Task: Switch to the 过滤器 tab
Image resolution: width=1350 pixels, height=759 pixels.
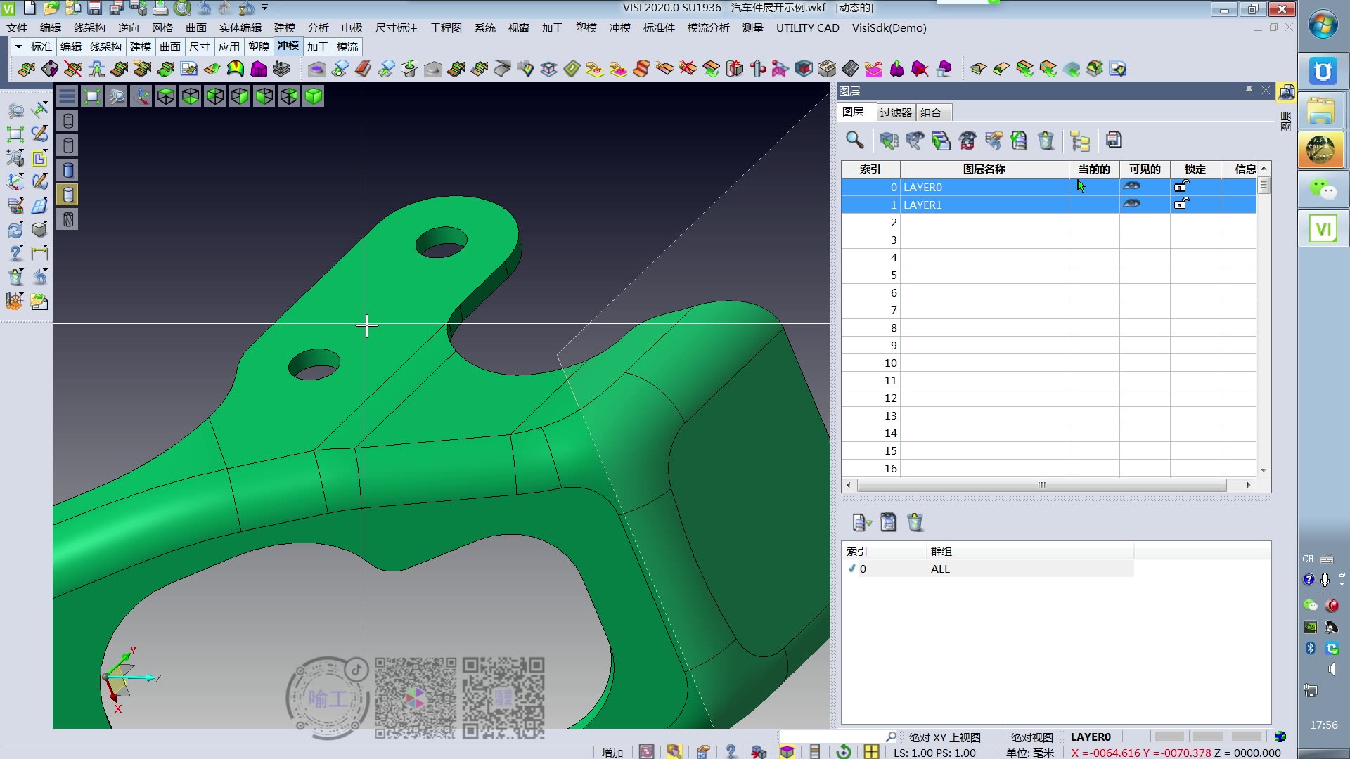Action: pyautogui.click(x=895, y=112)
